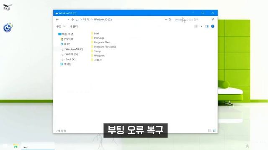
Task: Go back with the back arrow
Action: [x=57, y=20]
